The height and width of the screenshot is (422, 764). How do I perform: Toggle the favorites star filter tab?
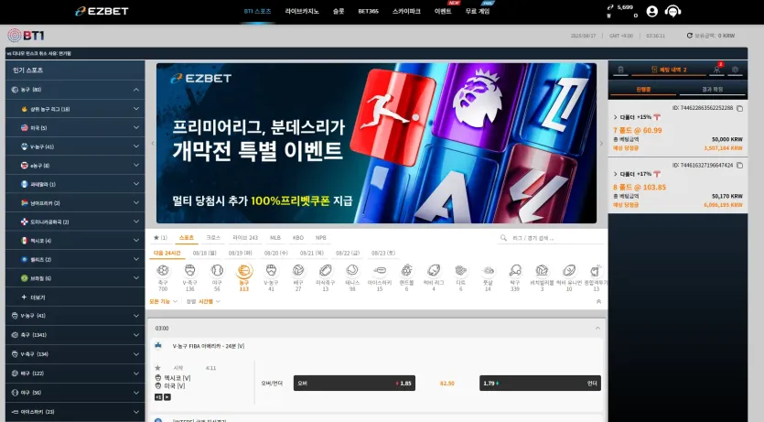(x=160, y=238)
